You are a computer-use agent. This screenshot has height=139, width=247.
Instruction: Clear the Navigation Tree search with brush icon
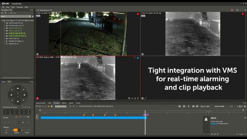[32, 16]
